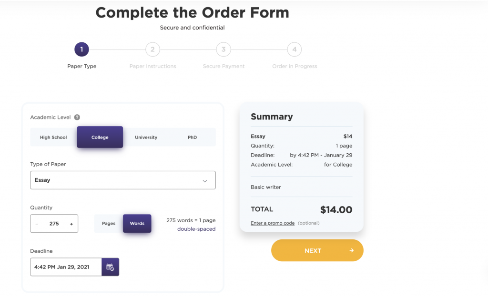Increase quantity with the plus icon
Screen dimensions: 488x296
71,224
